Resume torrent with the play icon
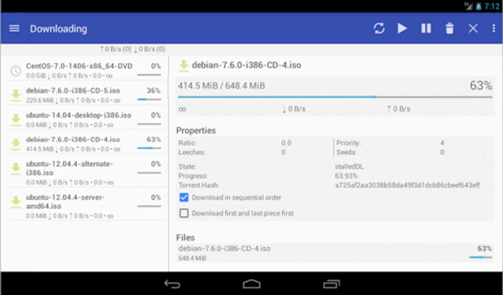 (x=402, y=28)
